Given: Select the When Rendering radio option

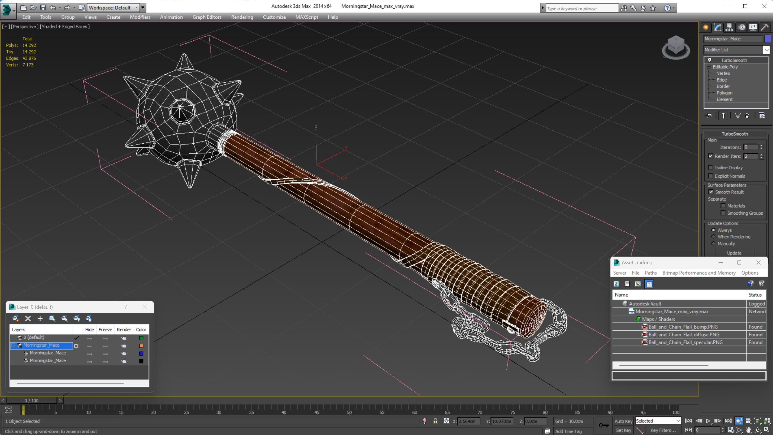Looking at the screenshot, I should [x=713, y=237].
